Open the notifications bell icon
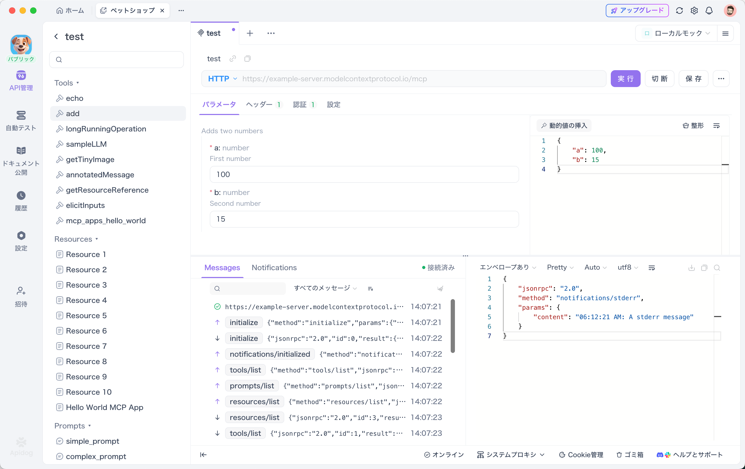Image resolution: width=745 pixels, height=469 pixels. (709, 11)
